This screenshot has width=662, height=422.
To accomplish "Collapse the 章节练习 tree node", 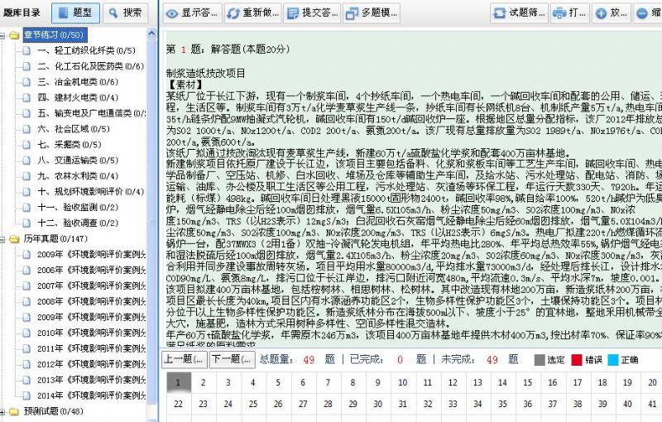I will [x=5, y=36].
